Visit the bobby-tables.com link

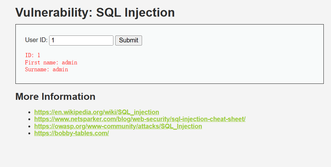coord(71,133)
